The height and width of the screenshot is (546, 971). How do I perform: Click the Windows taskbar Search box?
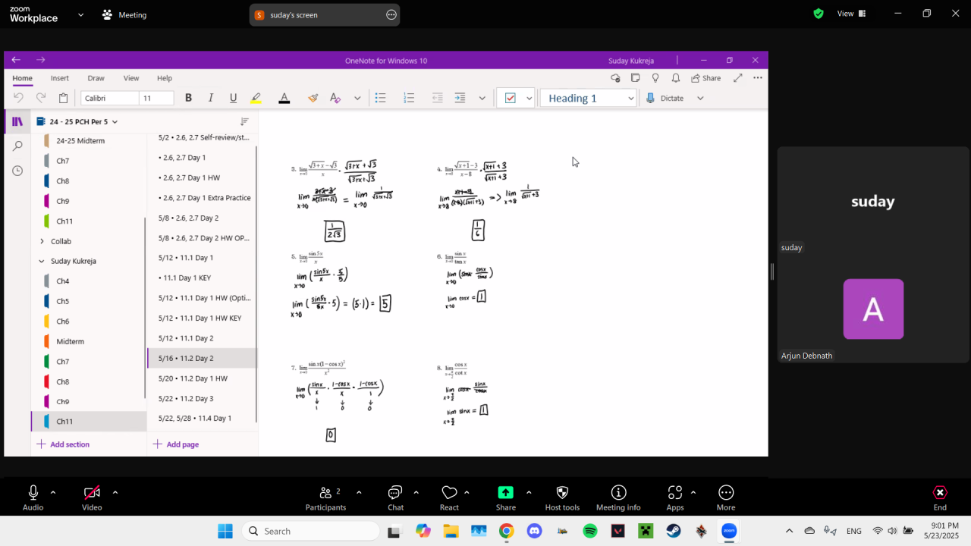311,531
